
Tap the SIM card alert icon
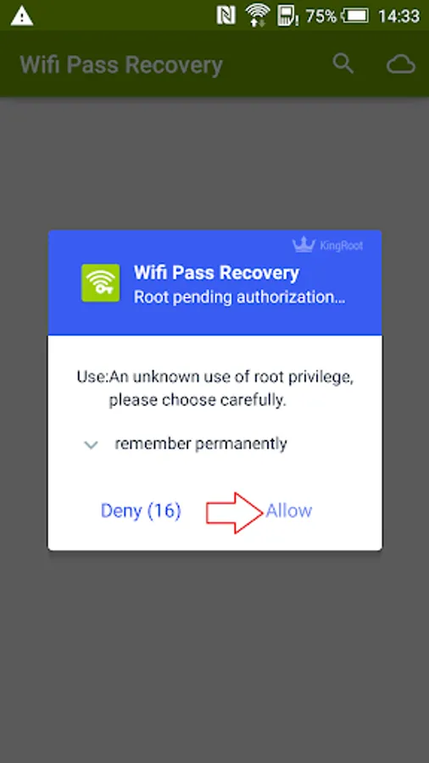(288, 16)
